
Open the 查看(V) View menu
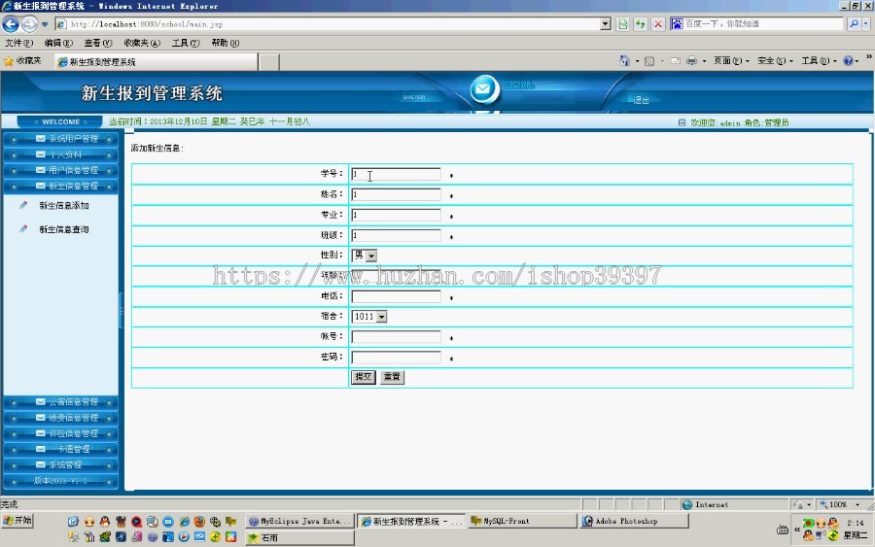coord(98,43)
